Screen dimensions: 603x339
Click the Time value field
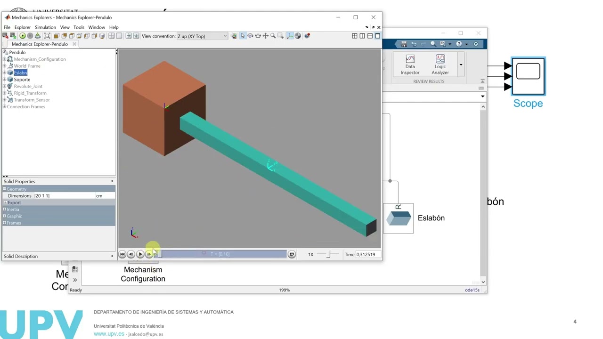(367, 254)
